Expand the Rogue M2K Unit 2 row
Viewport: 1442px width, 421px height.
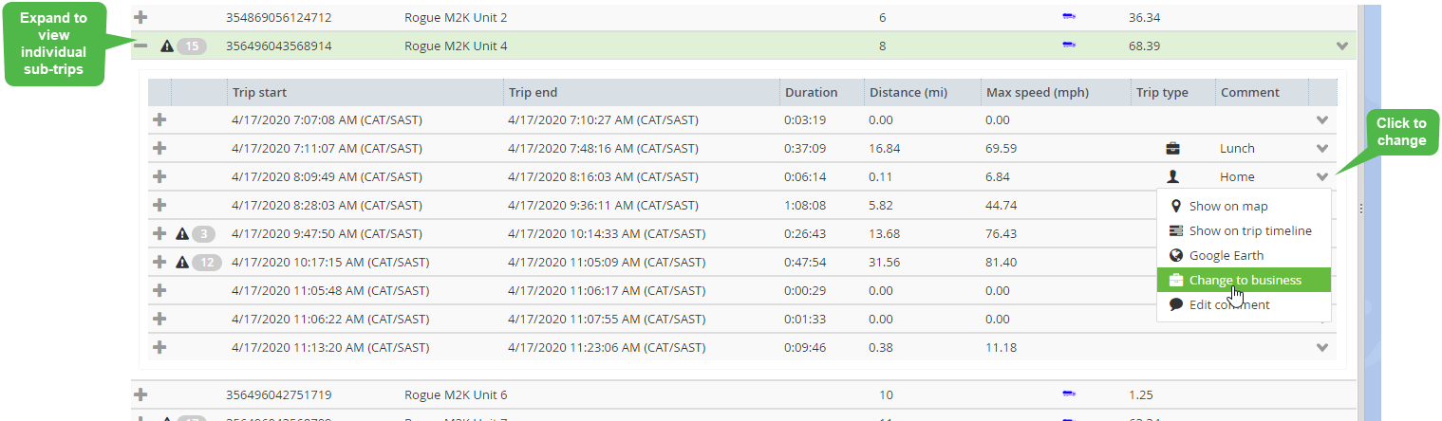pyautogui.click(x=140, y=17)
